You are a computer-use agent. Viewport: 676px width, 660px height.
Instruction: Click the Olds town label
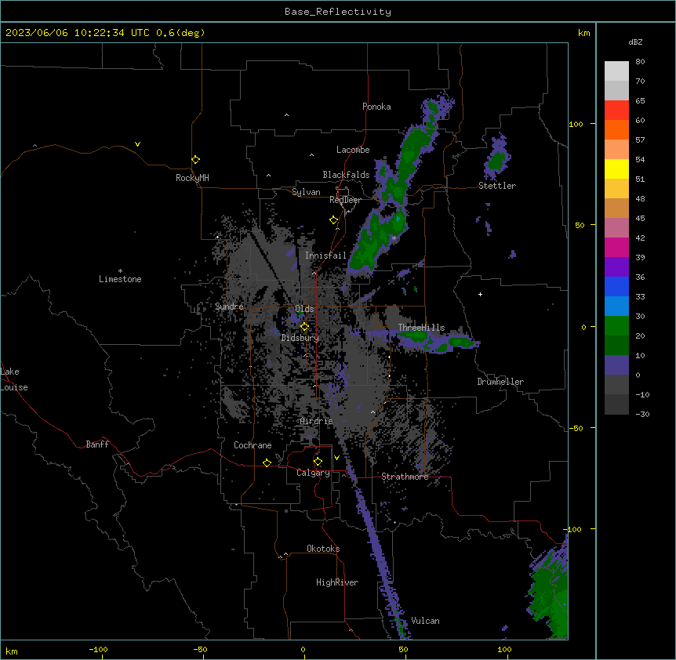[304, 309]
